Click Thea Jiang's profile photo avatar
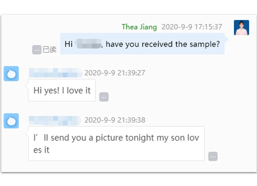 coord(241,27)
